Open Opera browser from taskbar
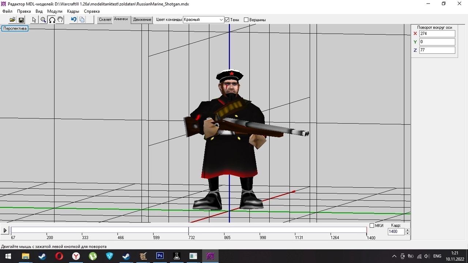The width and height of the screenshot is (468, 263). coord(59,256)
